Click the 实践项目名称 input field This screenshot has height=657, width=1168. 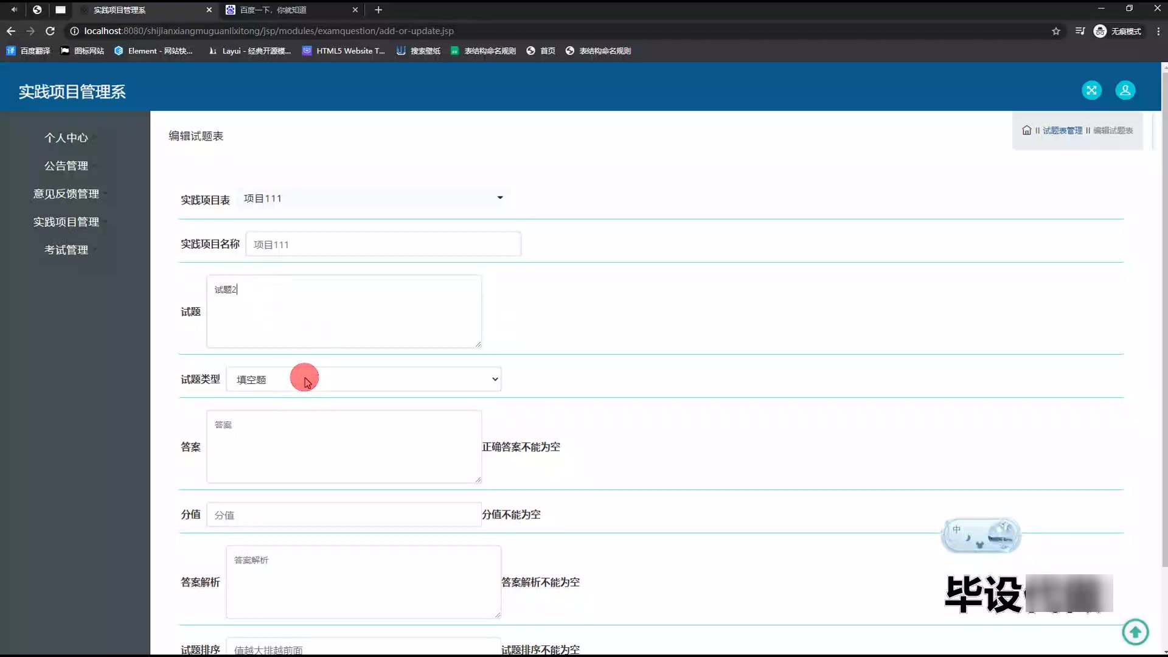383,245
